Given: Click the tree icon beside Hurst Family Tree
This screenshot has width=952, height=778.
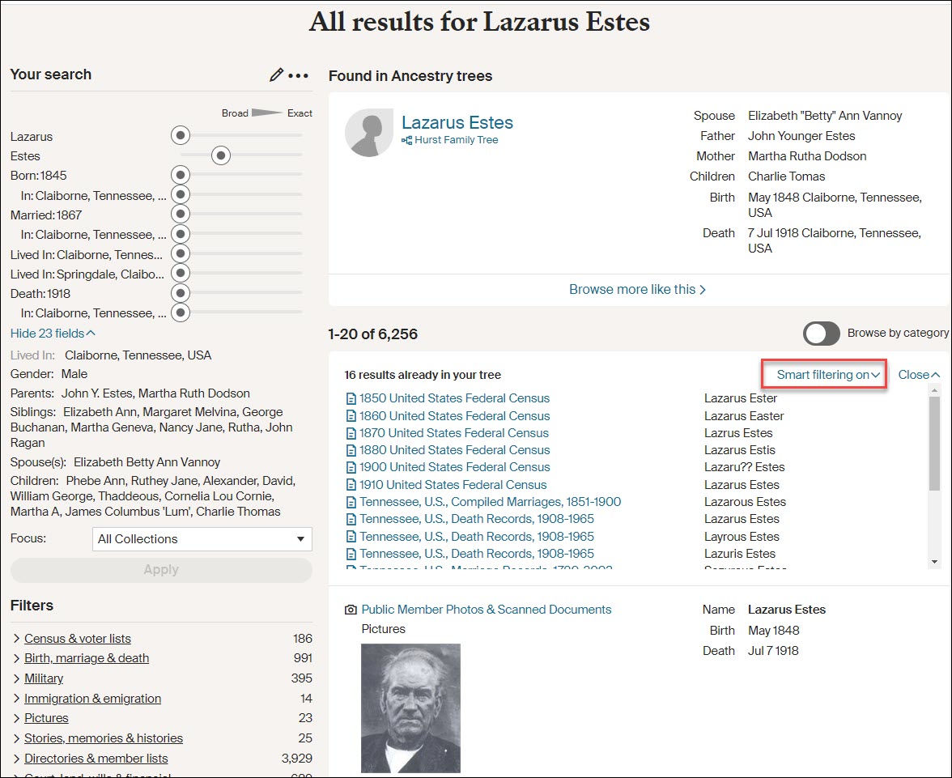Looking at the screenshot, I should 406,140.
